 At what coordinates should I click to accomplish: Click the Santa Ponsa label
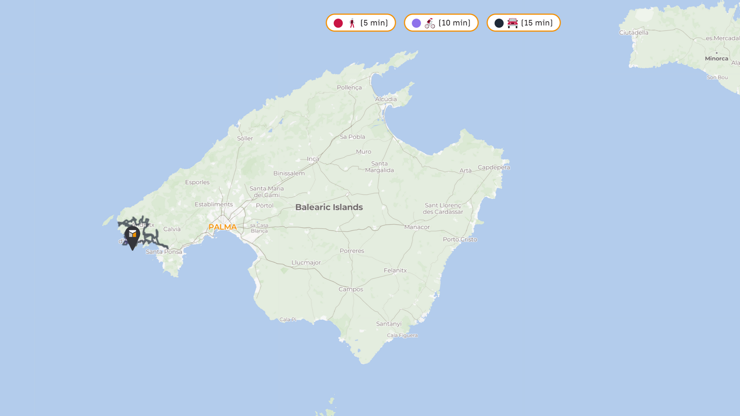pos(164,252)
